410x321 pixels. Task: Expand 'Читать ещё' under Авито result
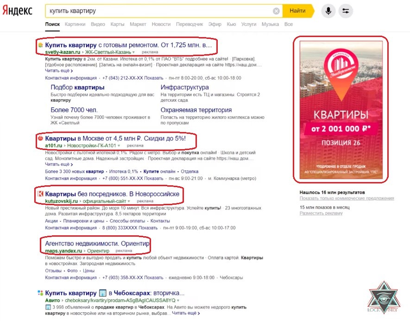tap(186, 313)
